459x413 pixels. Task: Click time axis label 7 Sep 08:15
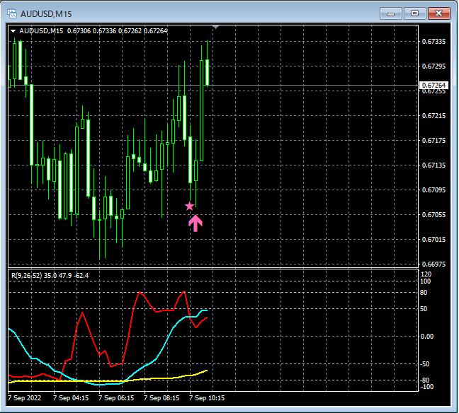161,398
